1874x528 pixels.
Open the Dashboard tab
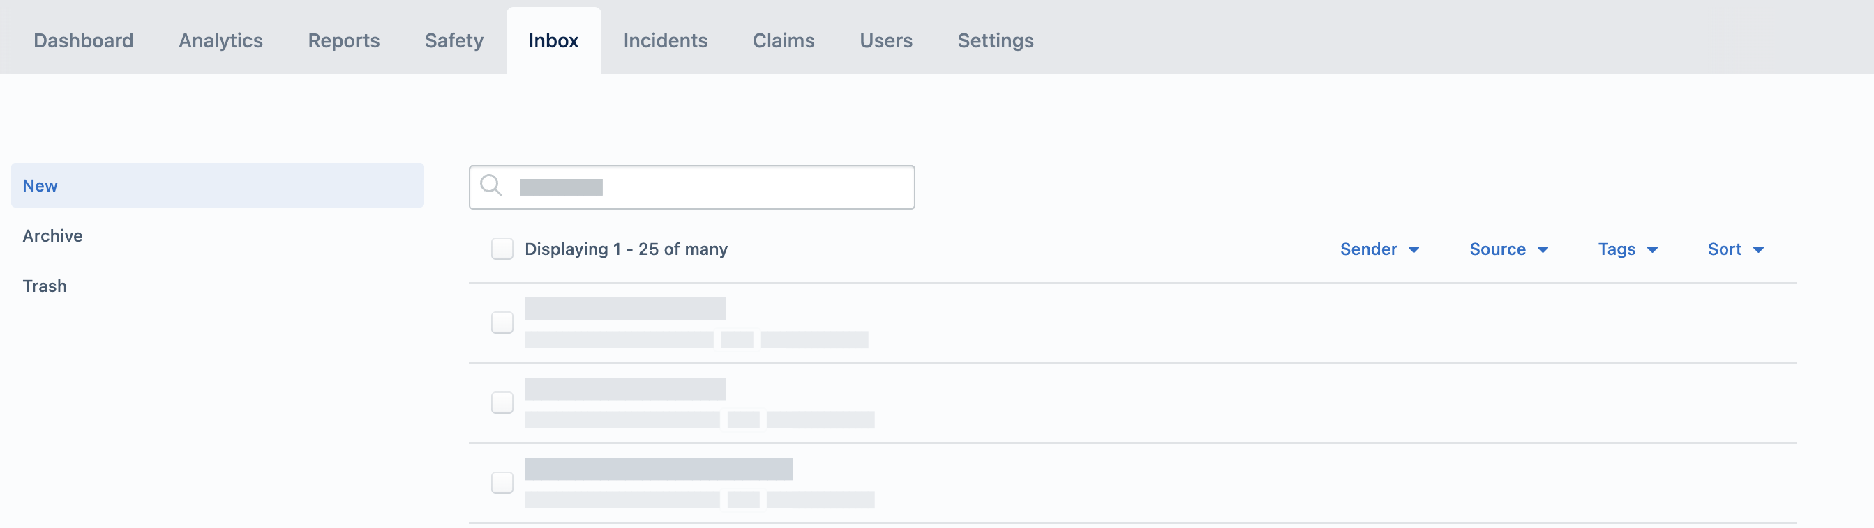(x=84, y=40)
